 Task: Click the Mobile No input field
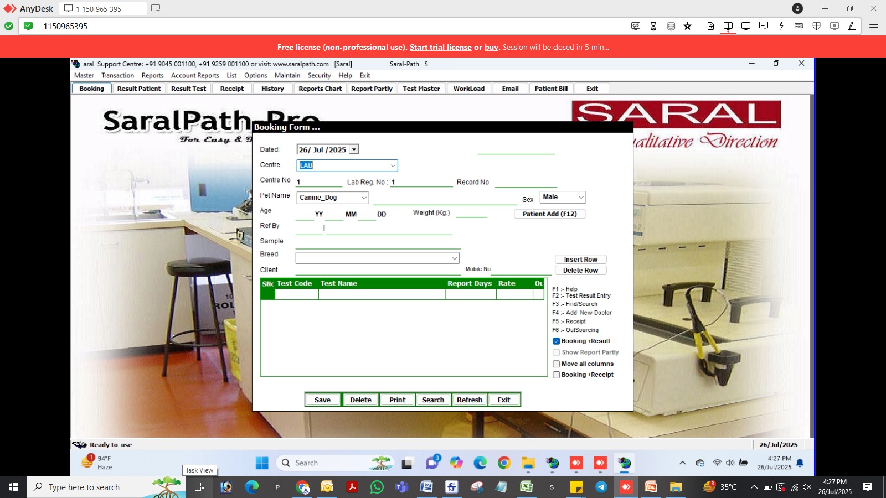pos(521,269)
